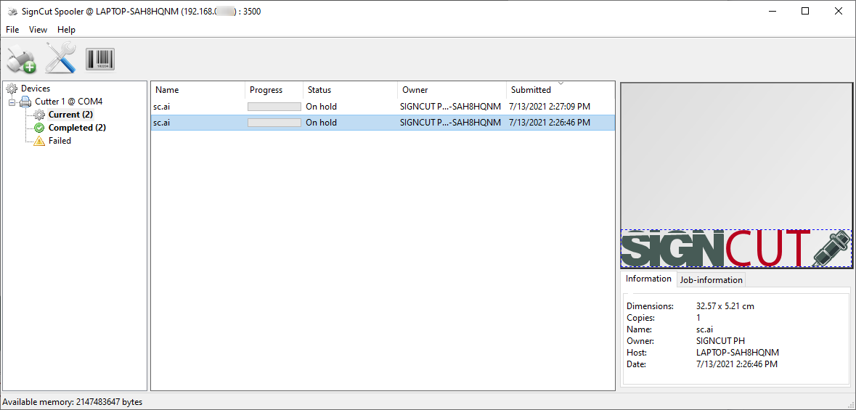
Task: Sort jobs by Status column header
Action: [350, 90]
